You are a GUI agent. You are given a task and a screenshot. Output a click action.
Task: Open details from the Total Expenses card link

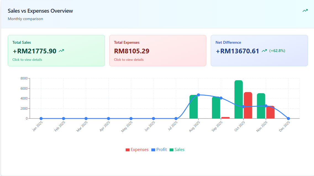(129, 59)
